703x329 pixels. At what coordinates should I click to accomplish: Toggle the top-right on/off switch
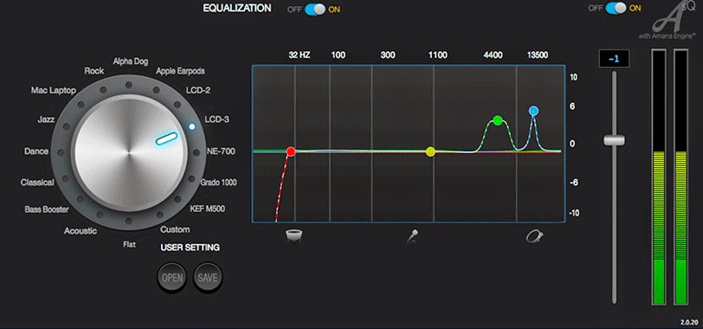616,8
